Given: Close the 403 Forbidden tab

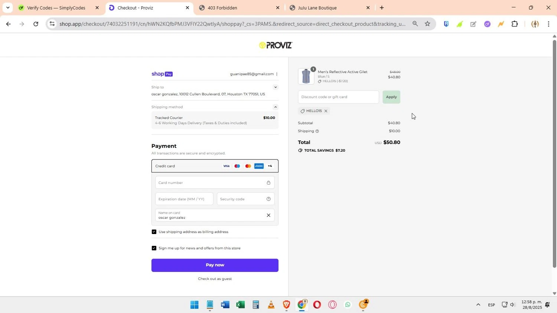Looking at the screenshot, I should tap(278, 7).
